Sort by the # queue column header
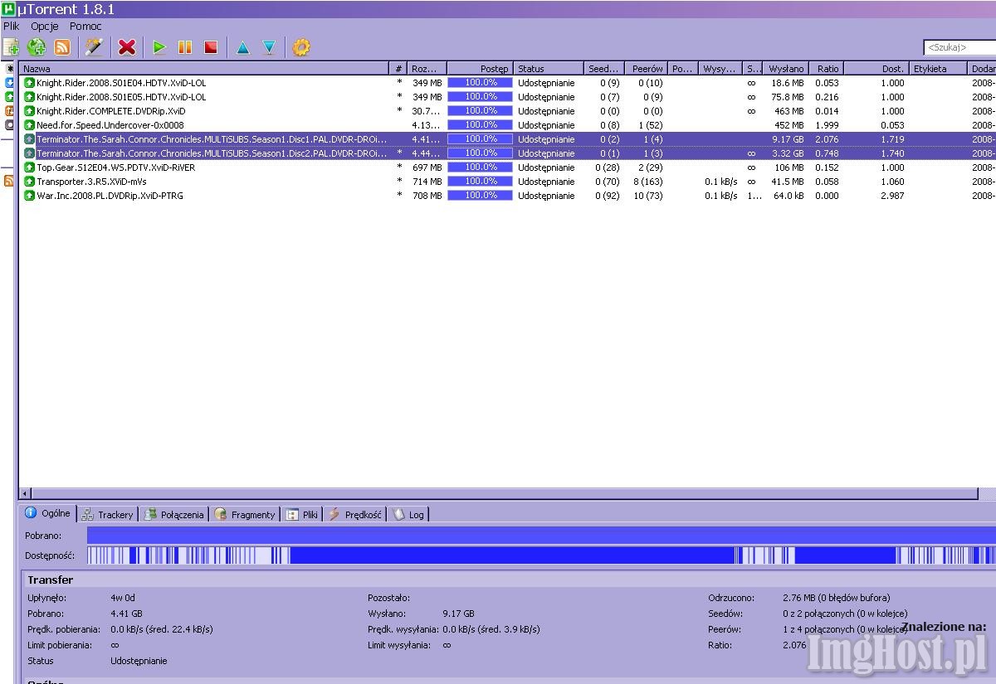The width and height of the screenshot is (996, 684). click(399, 69)
